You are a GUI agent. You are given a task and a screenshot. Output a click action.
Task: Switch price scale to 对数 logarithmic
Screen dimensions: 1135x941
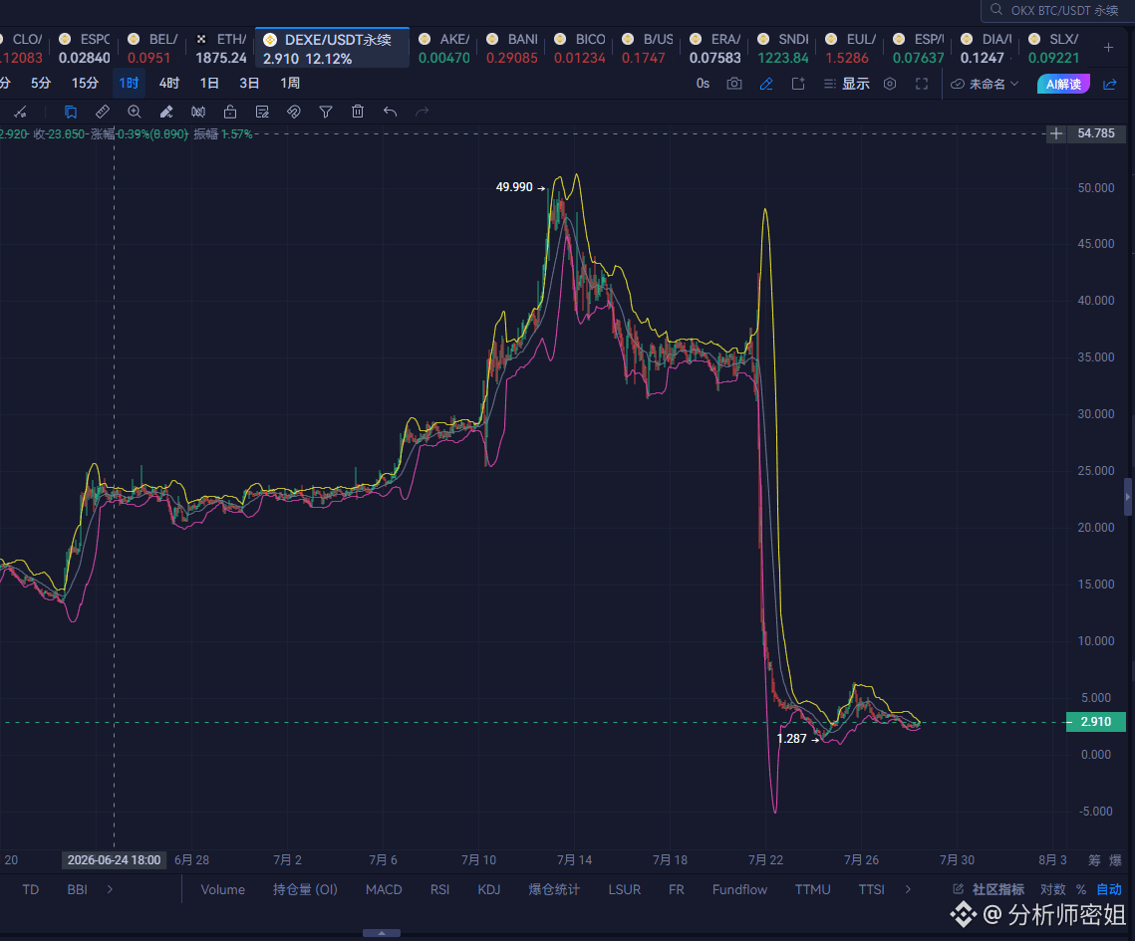(x=1053, y=889)
